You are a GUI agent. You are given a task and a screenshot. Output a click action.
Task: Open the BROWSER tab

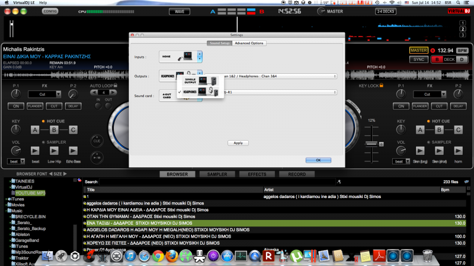coord(177,174)
